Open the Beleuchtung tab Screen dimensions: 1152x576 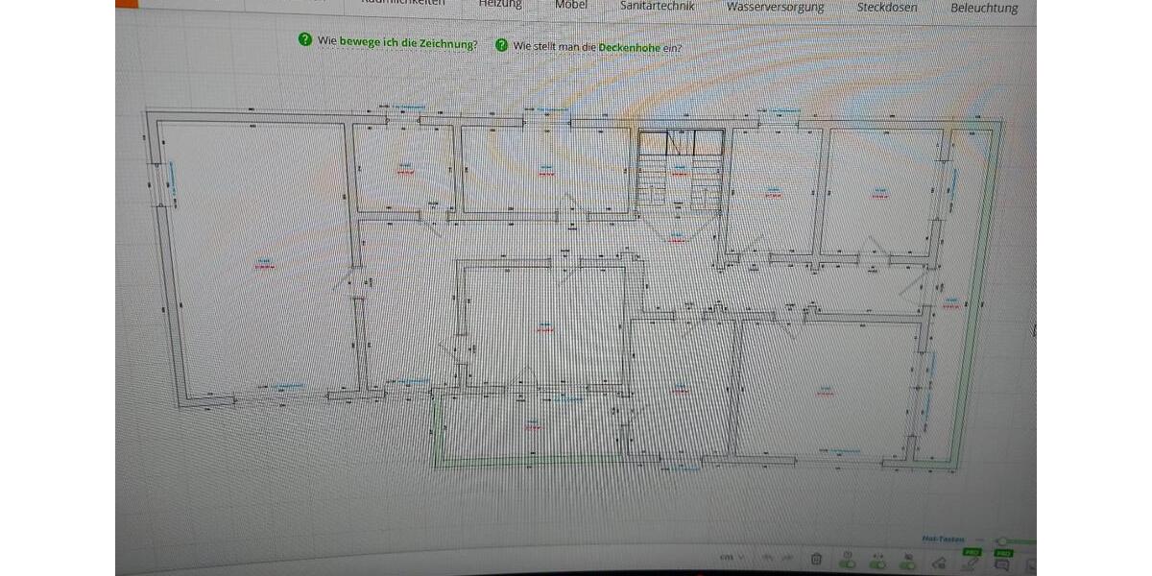click(984, 9)
